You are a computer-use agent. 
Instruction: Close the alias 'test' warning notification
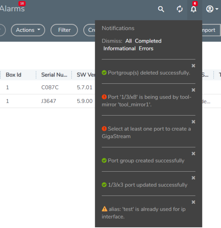pos(193,202)
